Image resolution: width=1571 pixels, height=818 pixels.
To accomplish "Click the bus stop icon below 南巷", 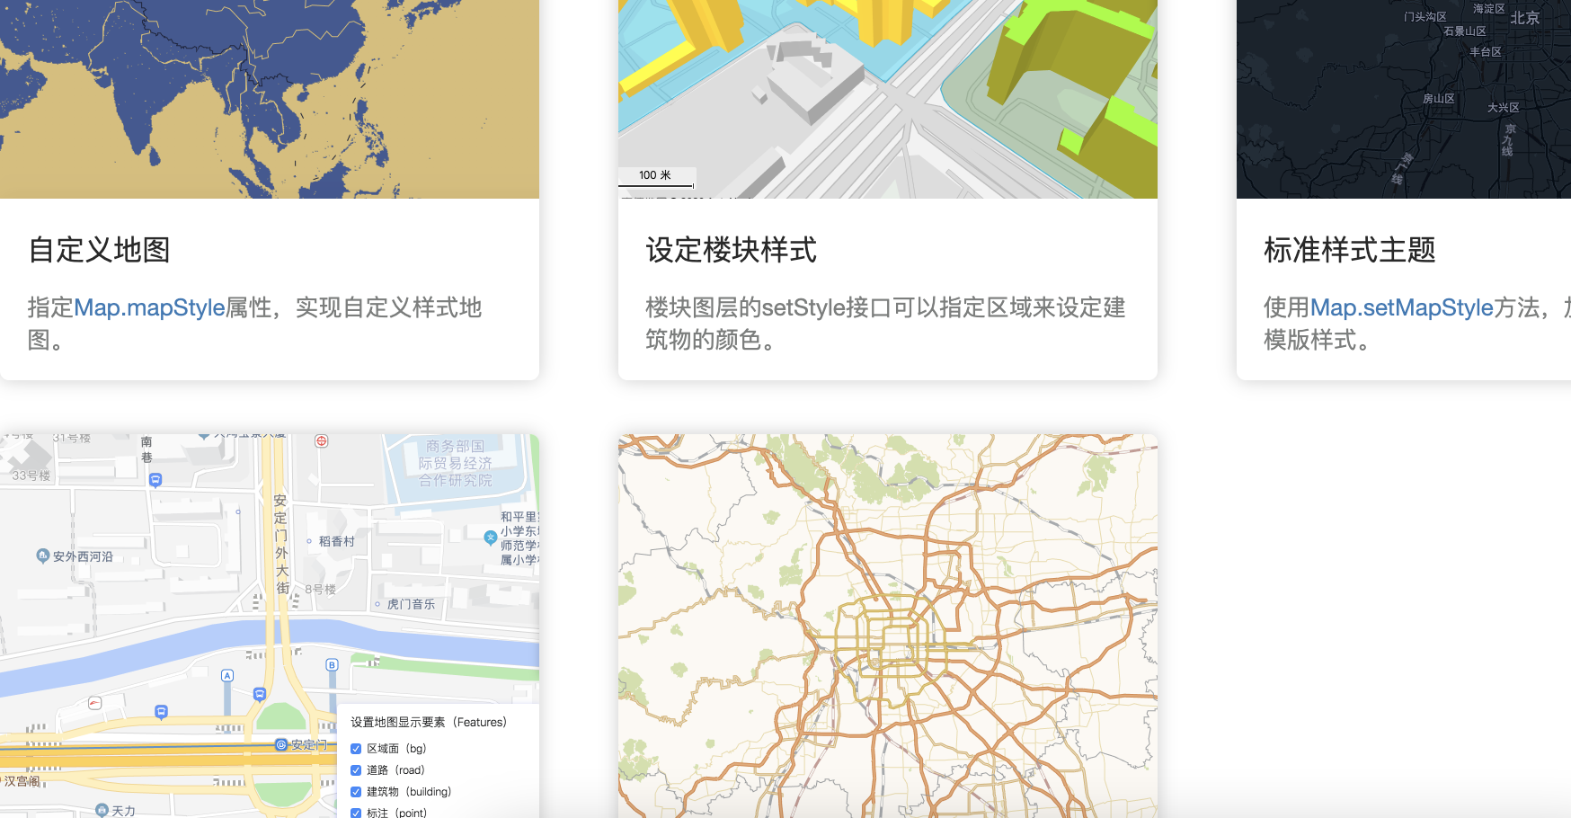I will pos(155,480).
